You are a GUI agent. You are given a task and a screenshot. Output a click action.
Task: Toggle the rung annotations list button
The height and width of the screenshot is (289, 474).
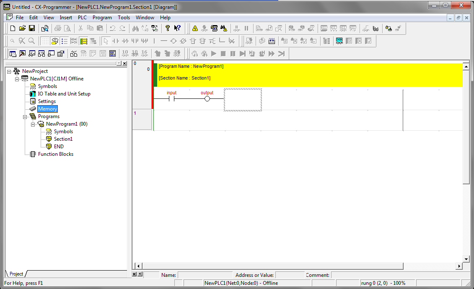(x=65, y=41)
